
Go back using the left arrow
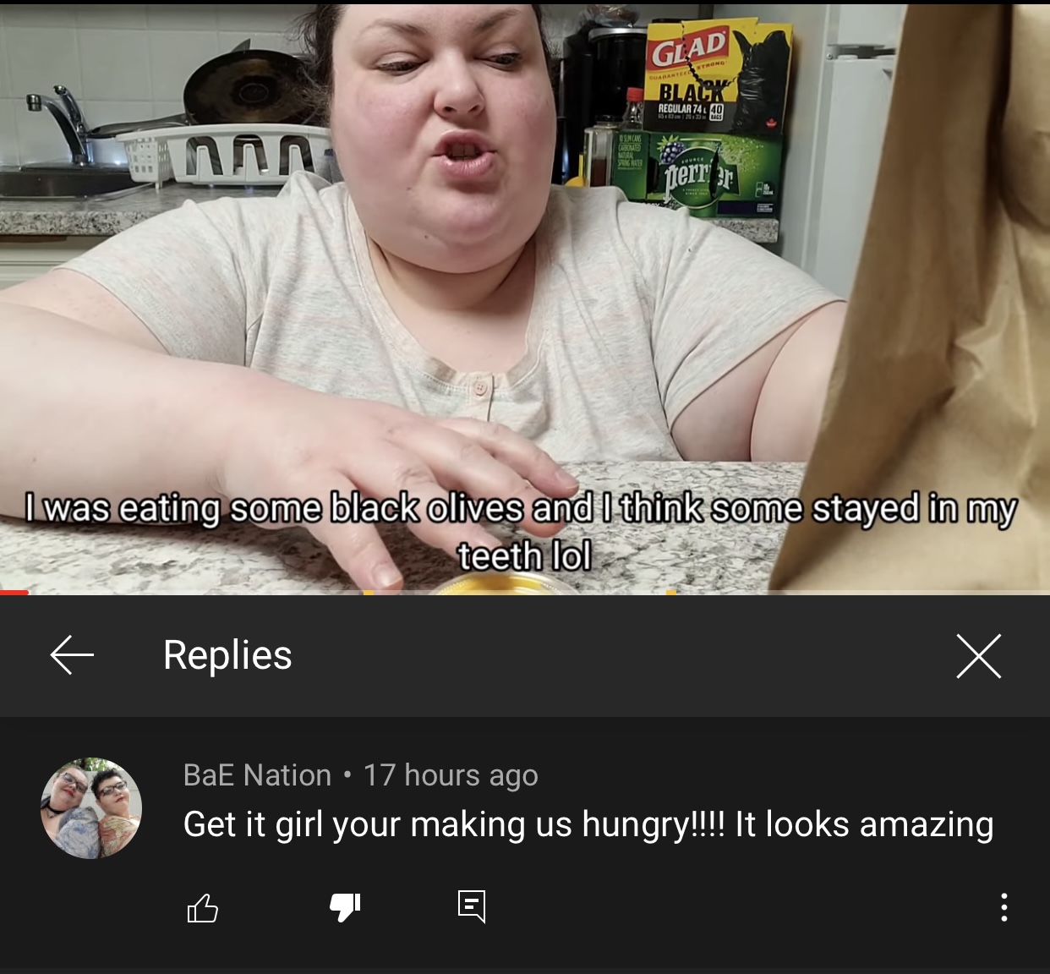click(72, 655)
